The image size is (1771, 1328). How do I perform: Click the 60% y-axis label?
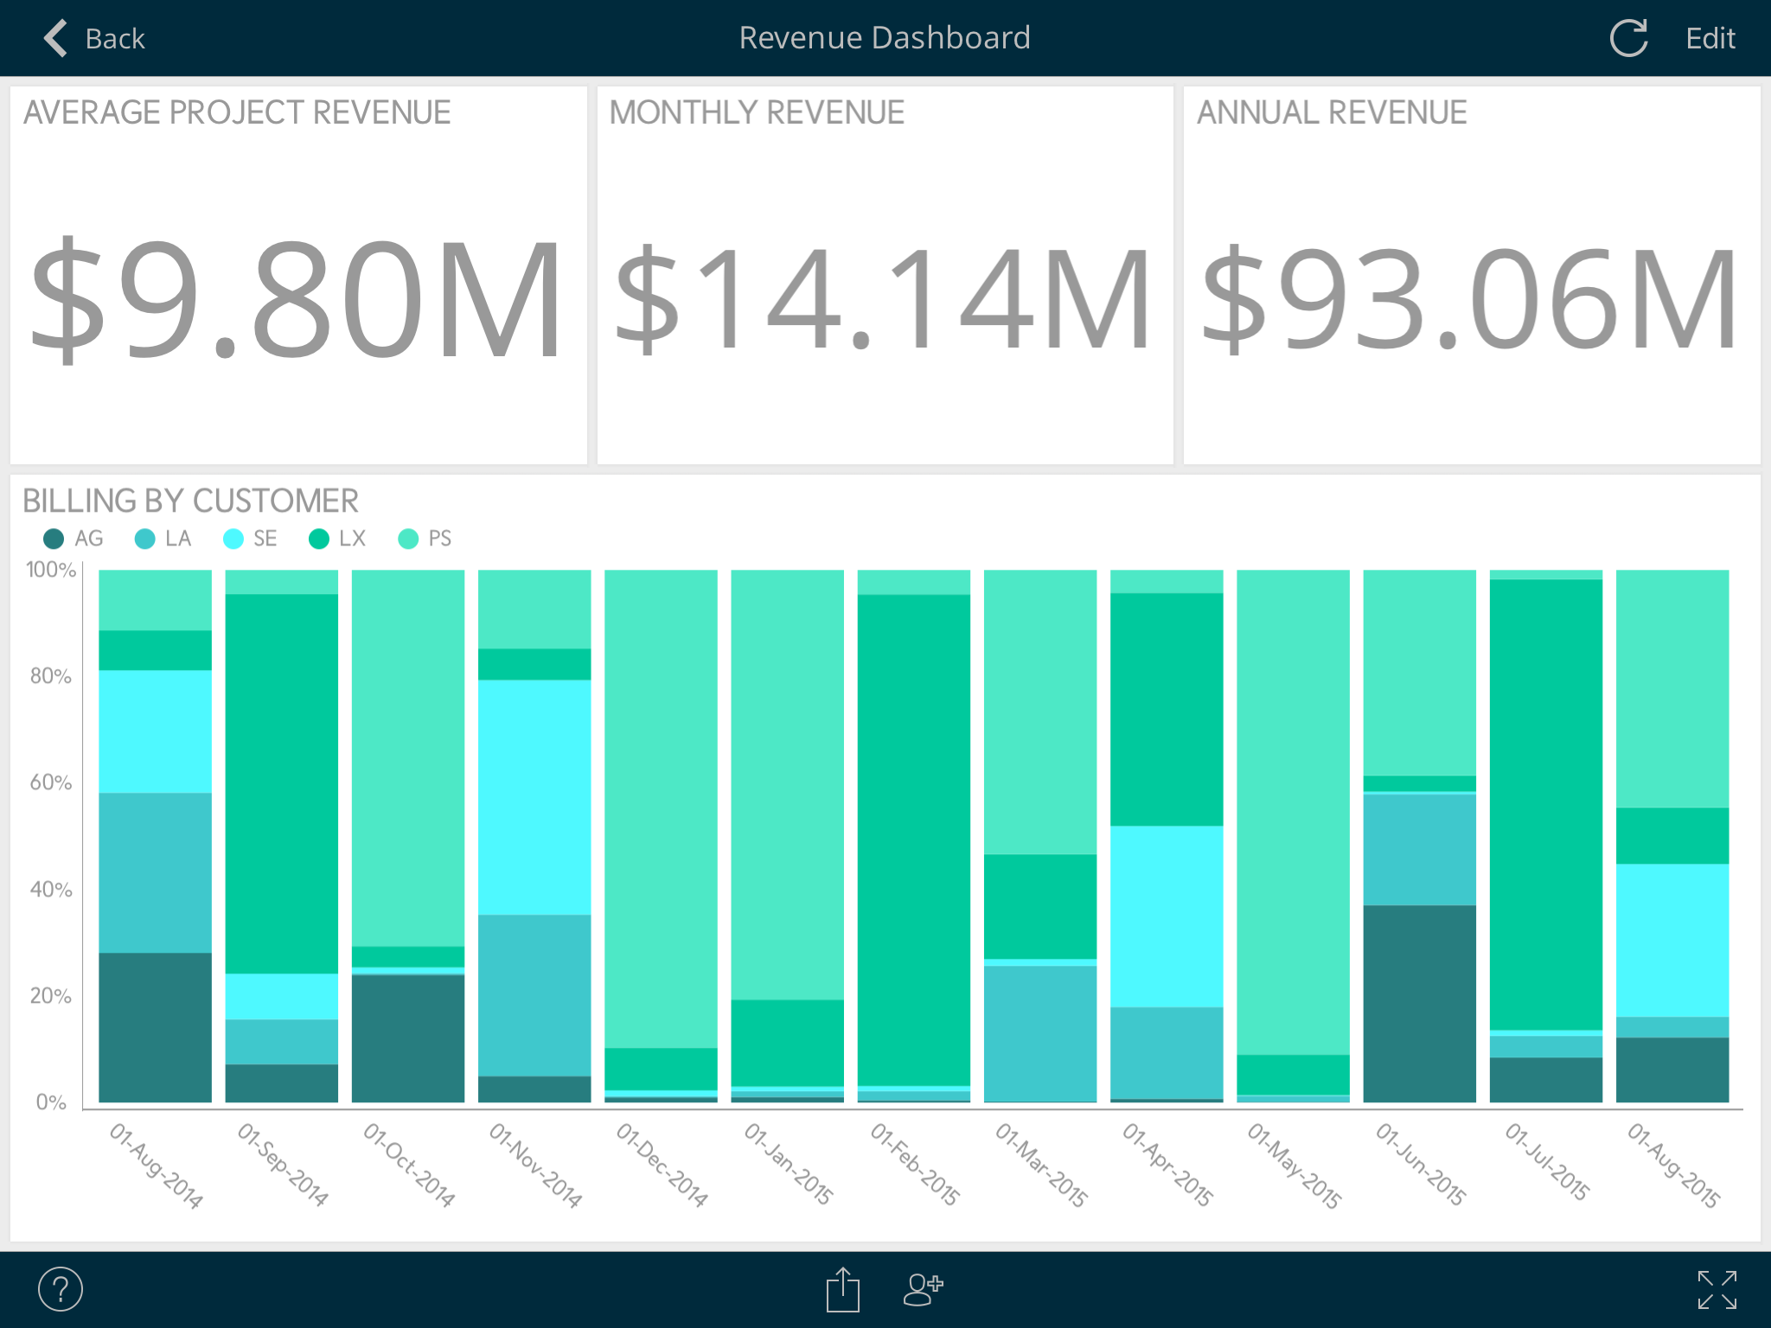(50, 782)
